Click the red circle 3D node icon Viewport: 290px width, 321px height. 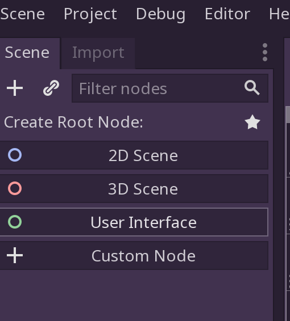15,188
